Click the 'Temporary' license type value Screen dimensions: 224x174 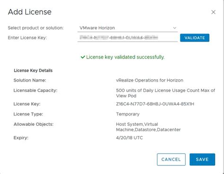(128, 114)
